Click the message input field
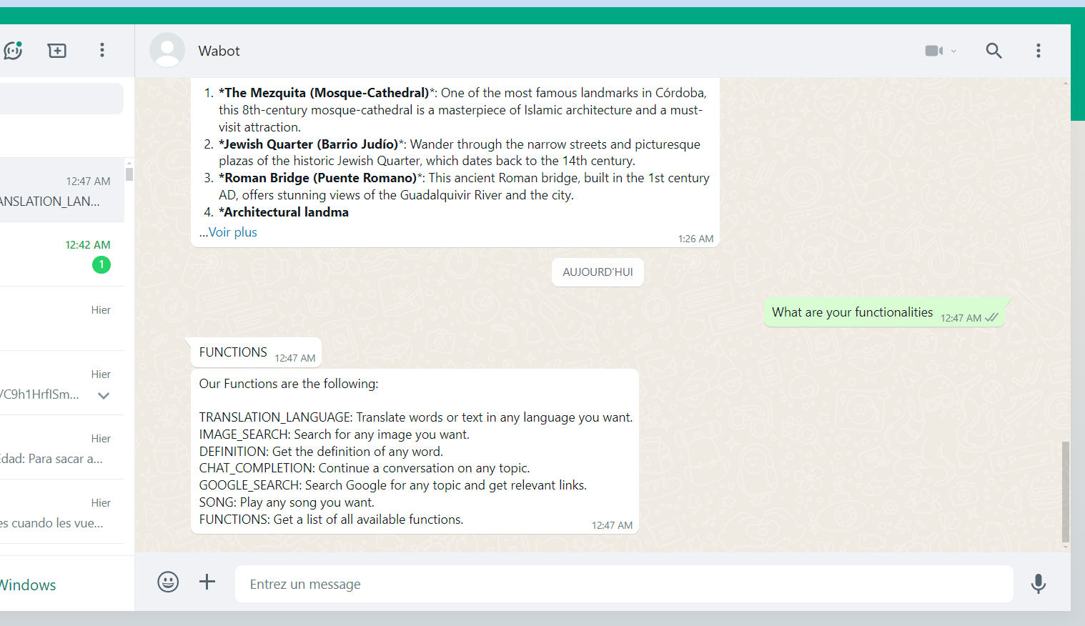Viewport: 1085px width, 626px height. click(x=622, y=584)
